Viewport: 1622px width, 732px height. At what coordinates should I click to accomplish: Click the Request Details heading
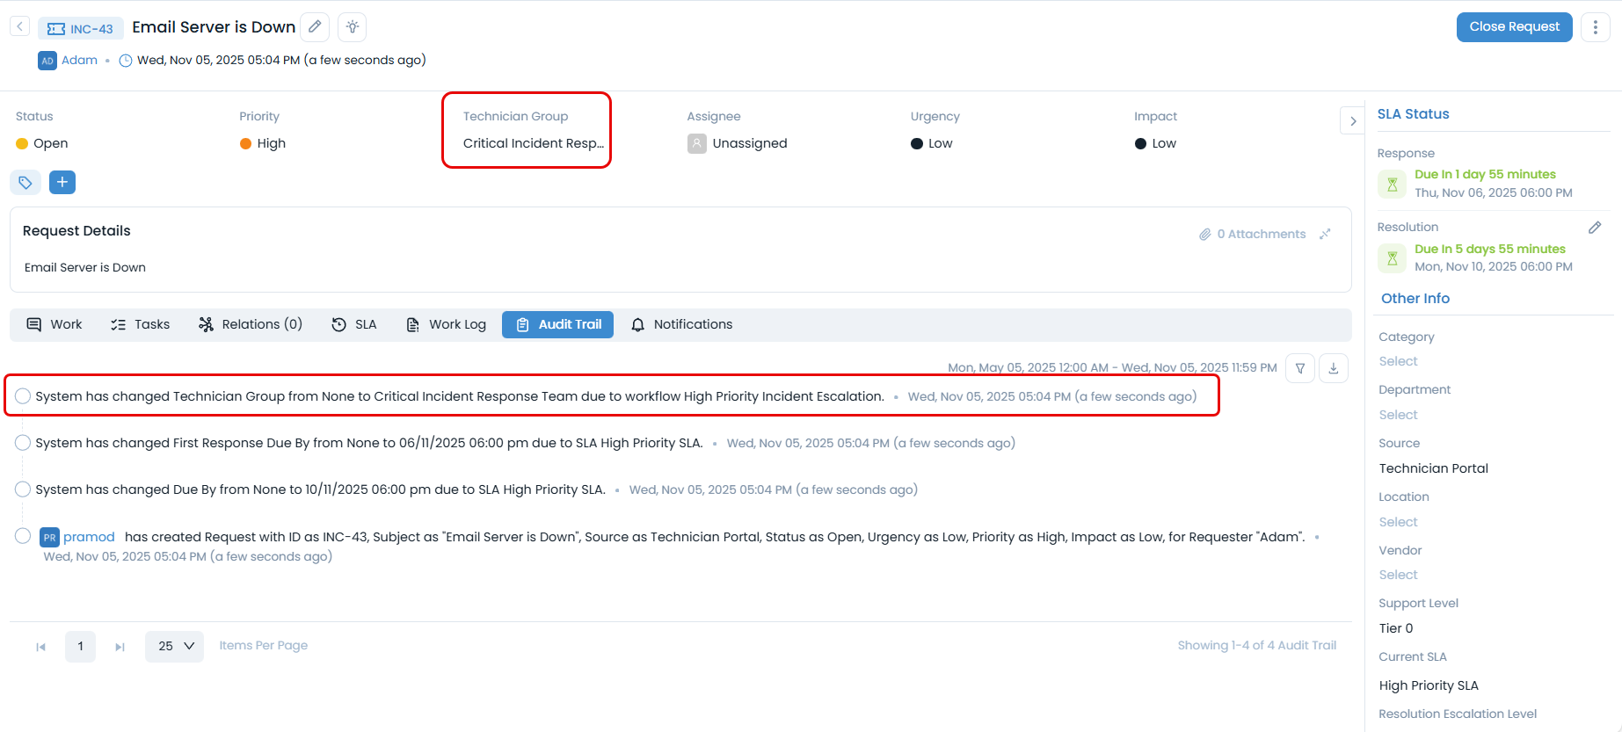click(x=76, y=231)
